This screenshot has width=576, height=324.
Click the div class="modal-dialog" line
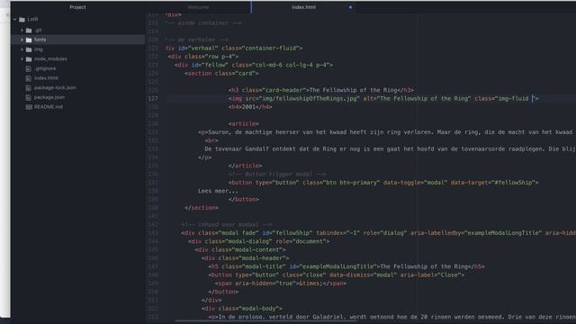258,241
